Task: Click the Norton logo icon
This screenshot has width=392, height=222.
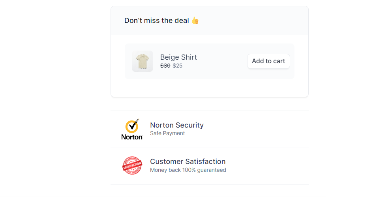Action: point(132,129)
